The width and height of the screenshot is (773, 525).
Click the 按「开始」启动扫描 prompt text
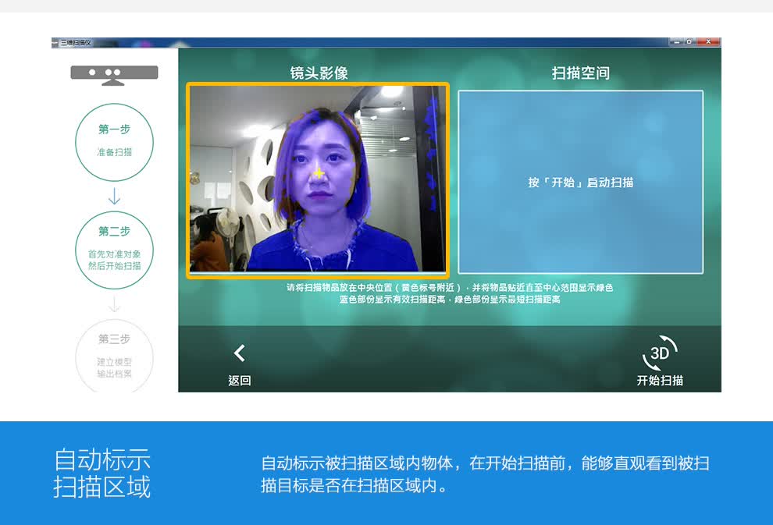pos(580,183)
